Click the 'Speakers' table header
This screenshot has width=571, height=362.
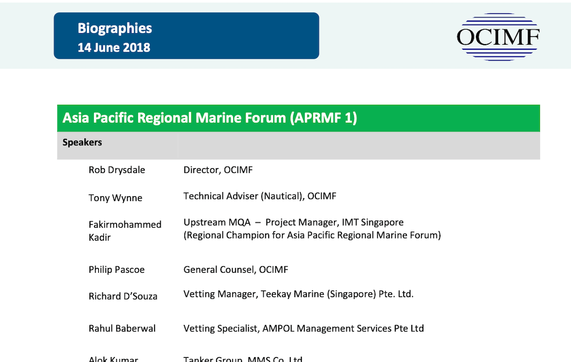pyautogui.click(x=82, y=142)
